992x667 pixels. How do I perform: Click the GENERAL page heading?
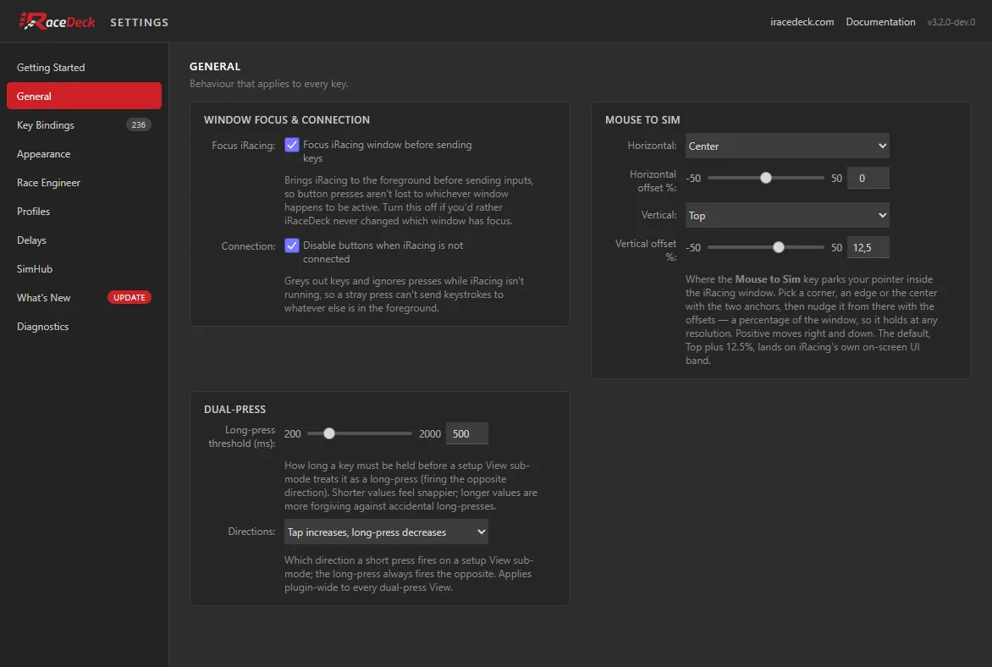click(215, 67)
